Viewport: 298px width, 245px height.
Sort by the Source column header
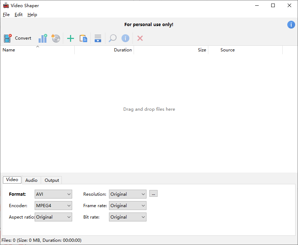click(x=245, y=50)
